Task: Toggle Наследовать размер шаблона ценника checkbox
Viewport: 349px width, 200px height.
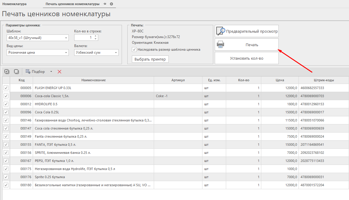Action: [x=134, y=49]
